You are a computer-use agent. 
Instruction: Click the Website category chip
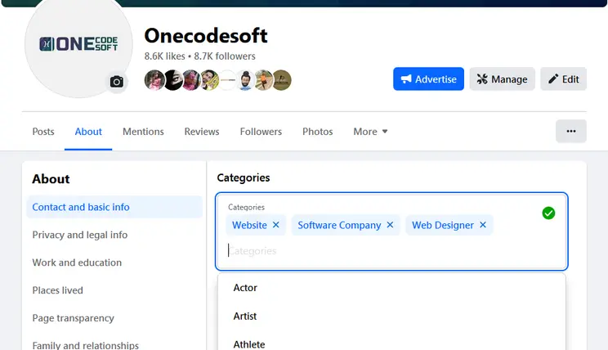256,225
